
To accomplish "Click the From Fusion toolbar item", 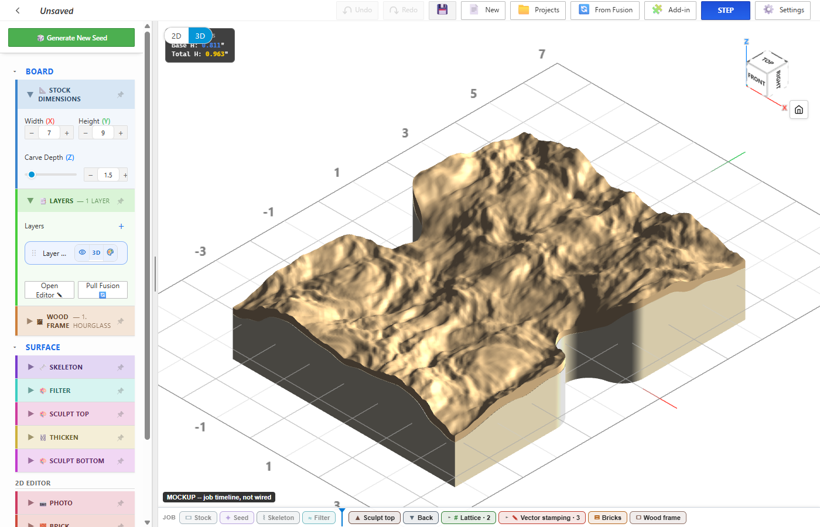I will (605, 10).
